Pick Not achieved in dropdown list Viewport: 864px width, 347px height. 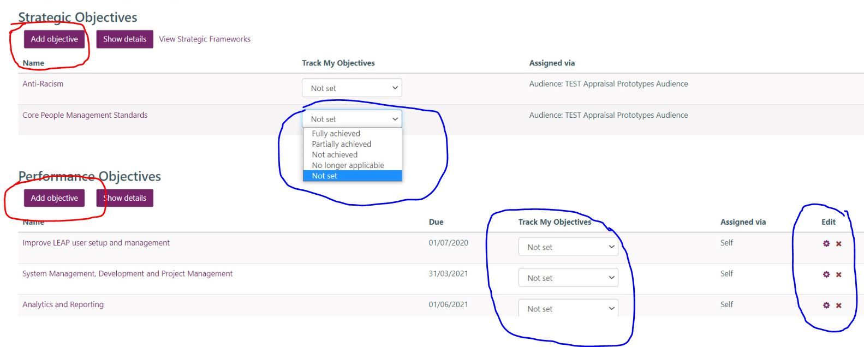click(335, 155)
